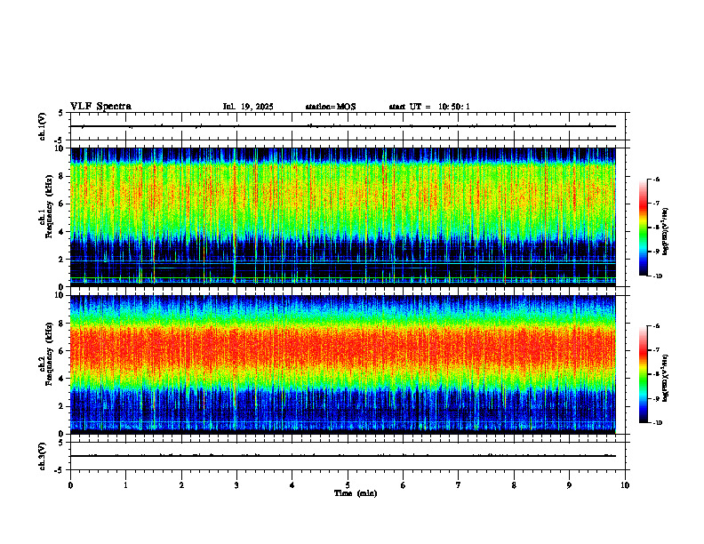Image resolution: width=704 pixels, height=544 pixels.
Task: Click the "-10" label on ch.1 colorbar
Action: (656, 276)
